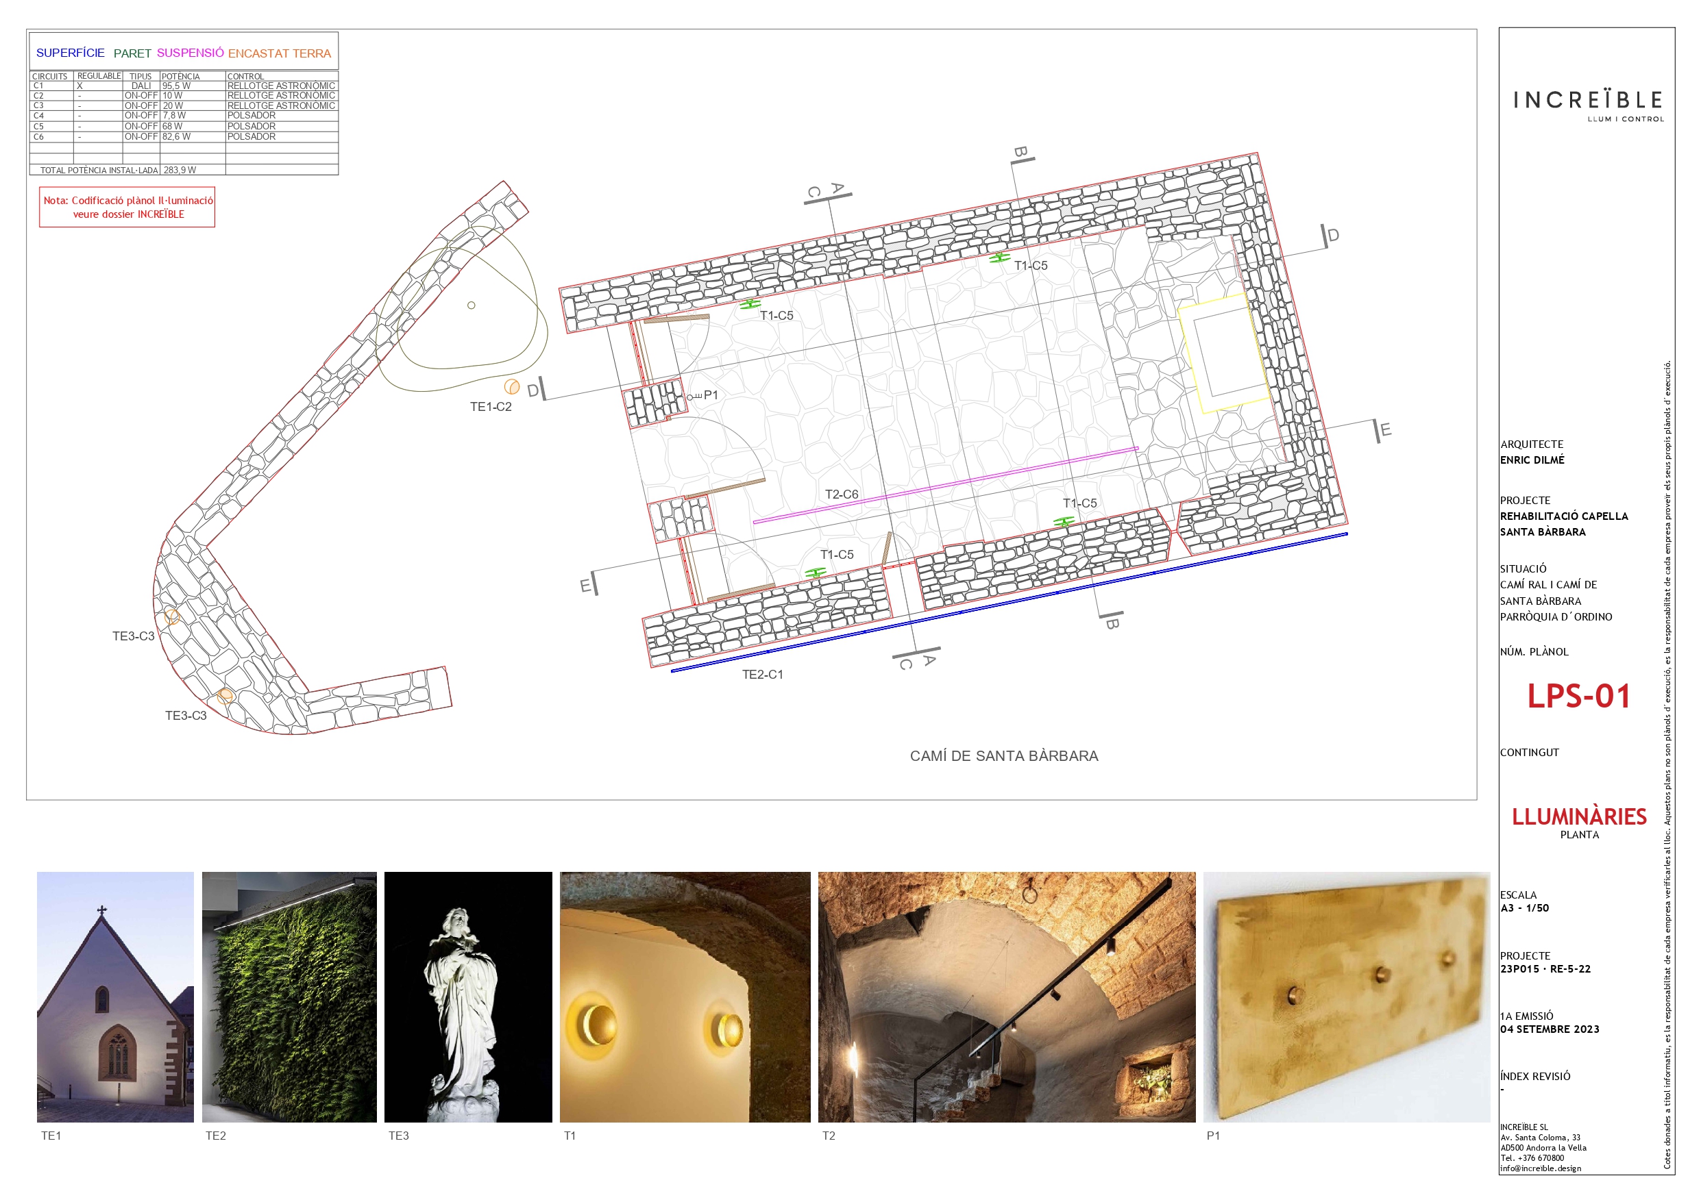The width and height of the screenshot is (1701, 1202).
Task: Click the T2 vaulted cellar track photo
Action: tap(1006, 996)
